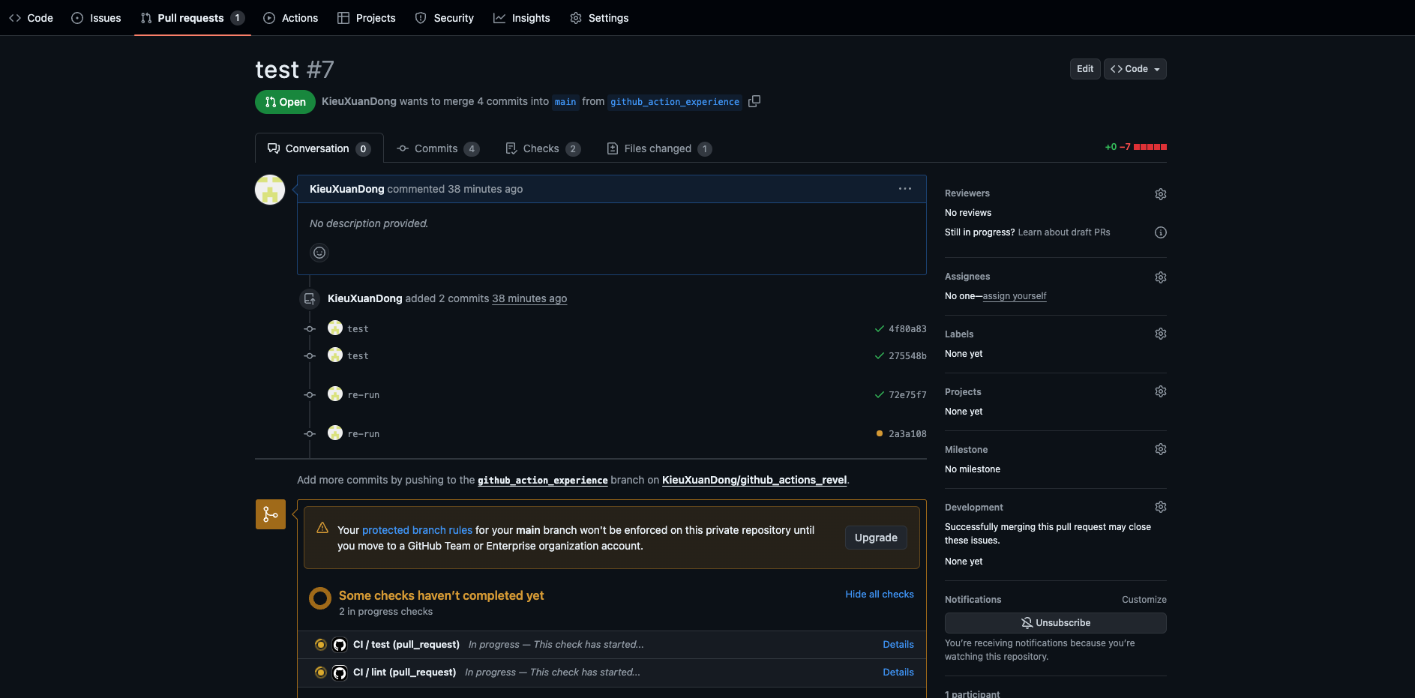This screenshot has height=698, width=1415.
Task: Click the github_action_experience branch link in push hint
Action: click(543, 481)
